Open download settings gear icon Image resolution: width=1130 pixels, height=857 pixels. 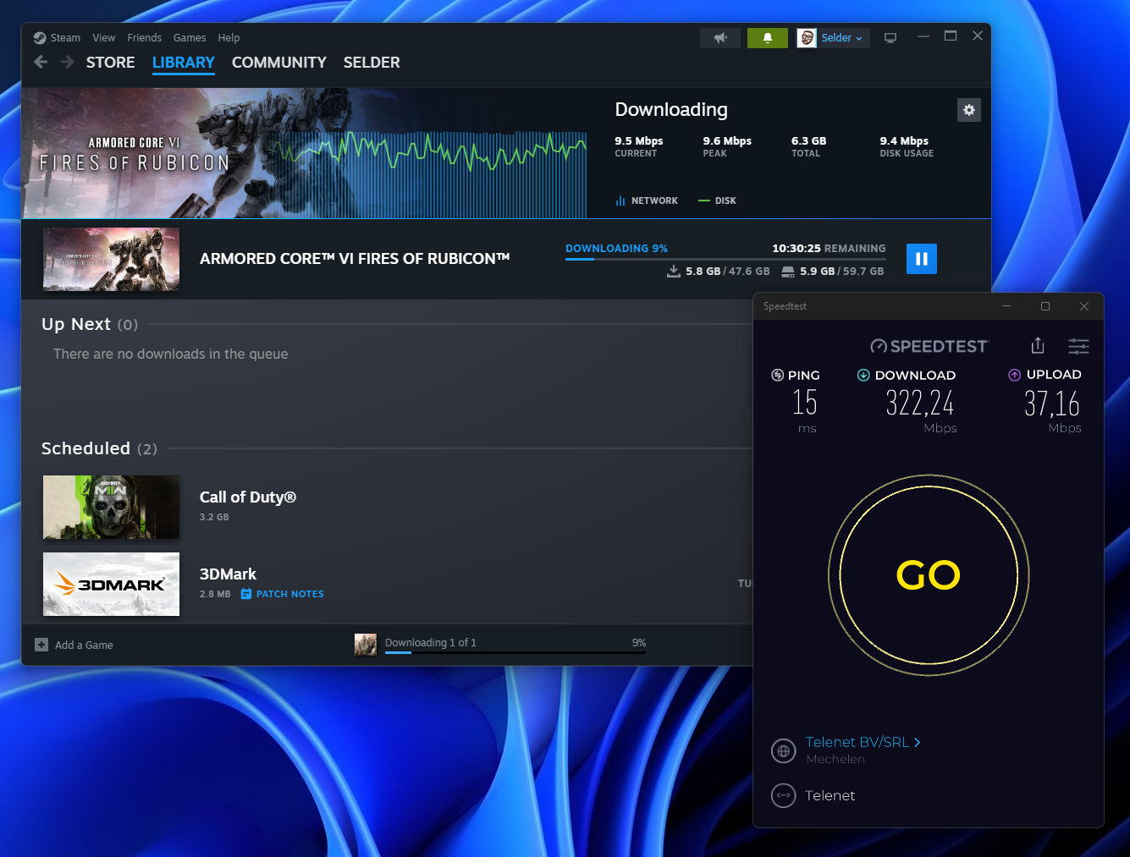tap(968, 110)
